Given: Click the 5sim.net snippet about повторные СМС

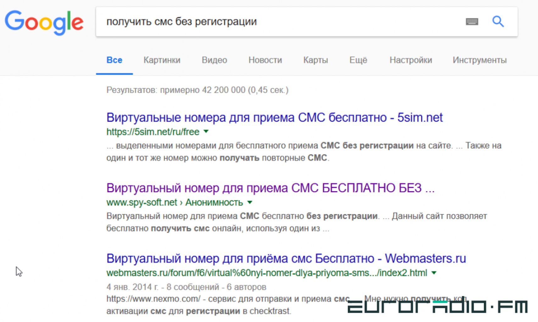Looking at the screenshot, I should tap(304, 152).
